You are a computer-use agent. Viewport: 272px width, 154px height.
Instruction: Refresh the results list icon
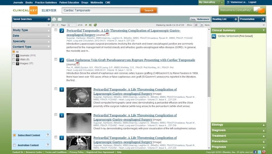tap(95, 25)
